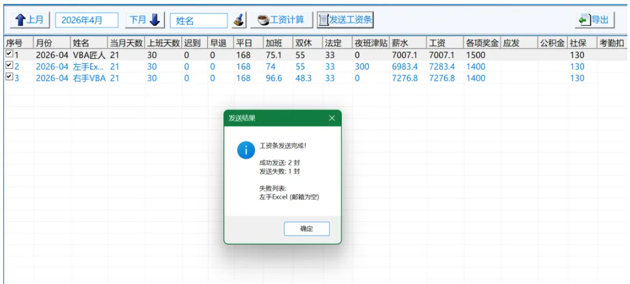
Task: Click the 社保 column header
Action: coord(582,43)
